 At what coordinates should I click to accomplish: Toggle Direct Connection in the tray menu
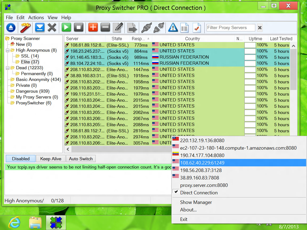tap(239, 193)
